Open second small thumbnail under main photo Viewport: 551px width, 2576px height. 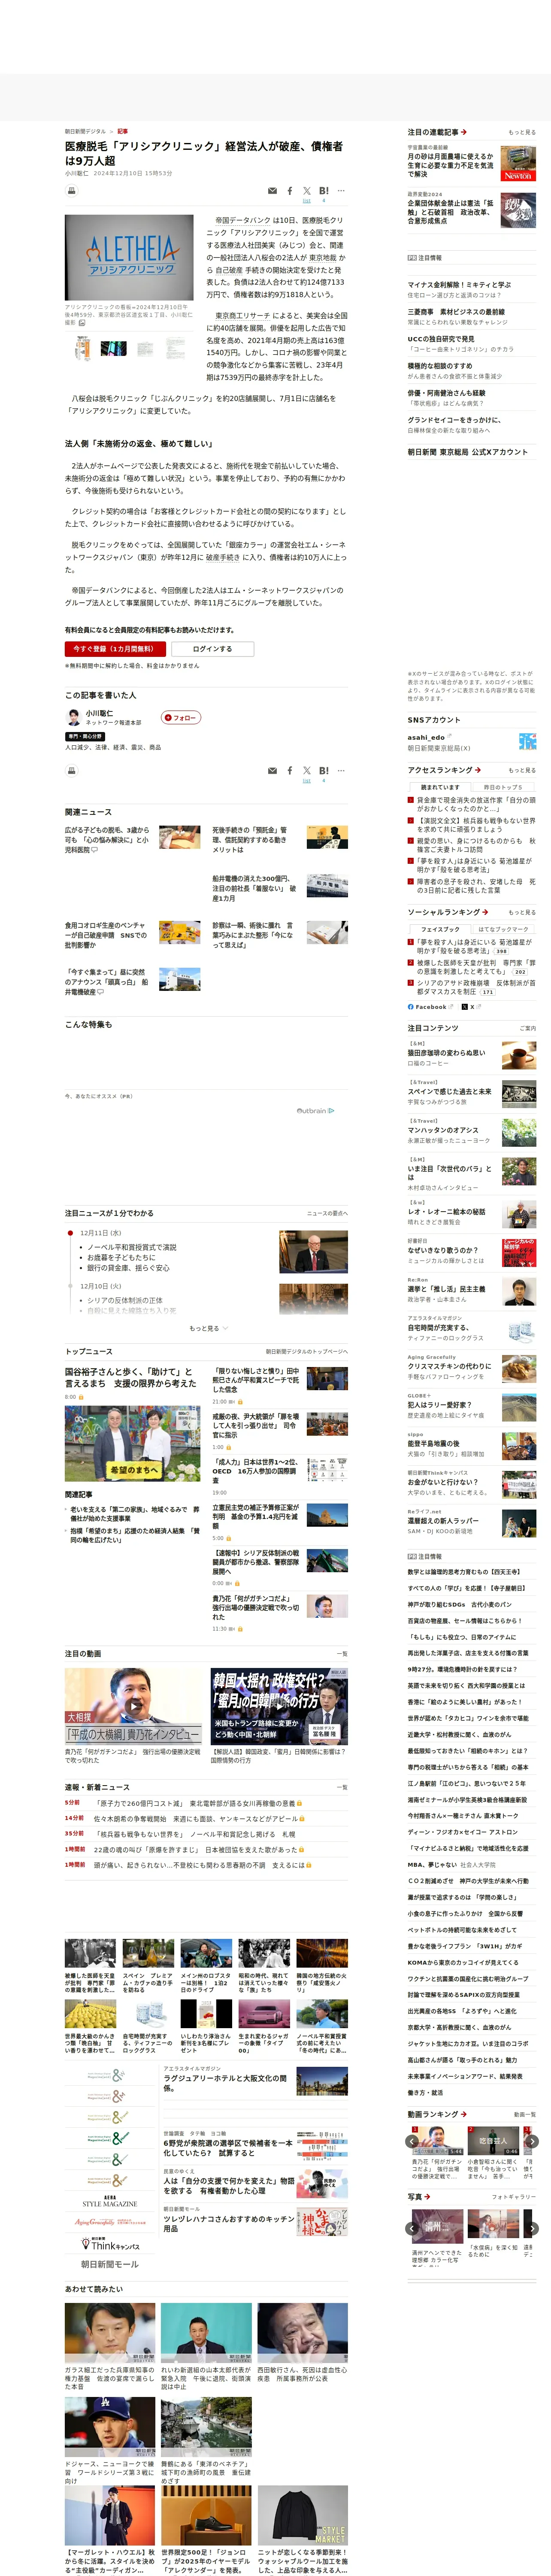coord(114,348)
